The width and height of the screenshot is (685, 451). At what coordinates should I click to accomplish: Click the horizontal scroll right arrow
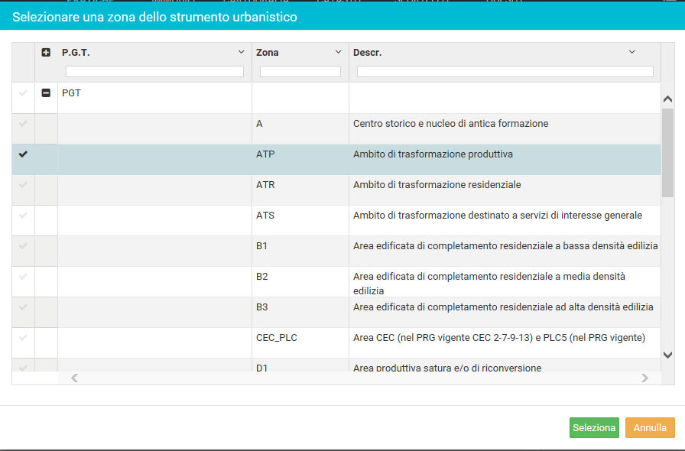click(644, 378)
